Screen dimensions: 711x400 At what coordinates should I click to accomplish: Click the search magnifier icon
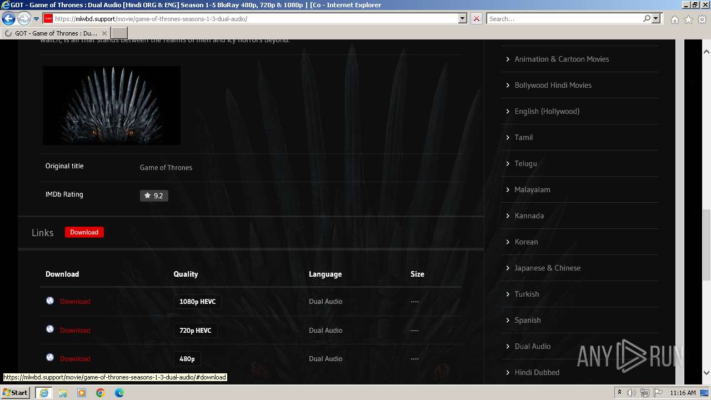(x=647, y=19)
